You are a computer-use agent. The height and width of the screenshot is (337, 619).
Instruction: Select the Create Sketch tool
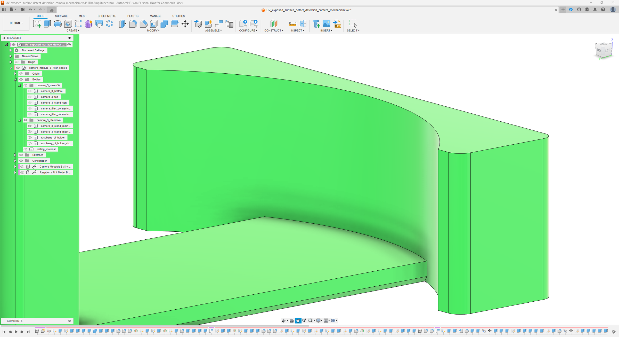37,24
